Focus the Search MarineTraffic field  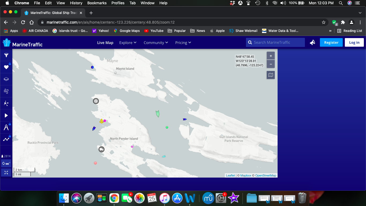pos(275,42)
